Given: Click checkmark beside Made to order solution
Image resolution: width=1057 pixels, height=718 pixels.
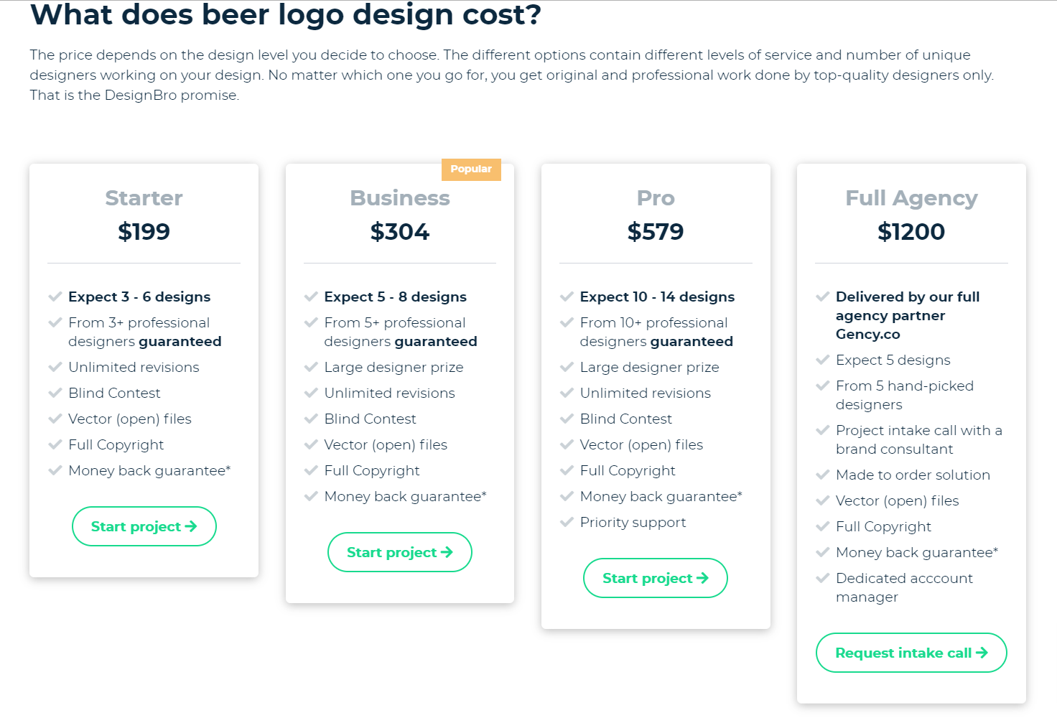Looking at the screenshot, I should (x=823, y=475).
